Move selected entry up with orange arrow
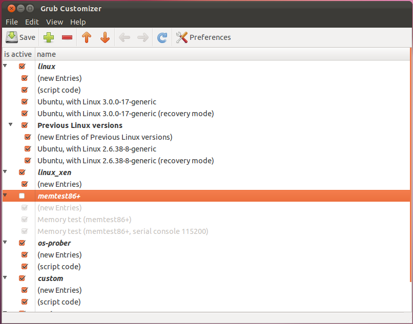Viewport: 413px width, 324px height. coord(87,37)
